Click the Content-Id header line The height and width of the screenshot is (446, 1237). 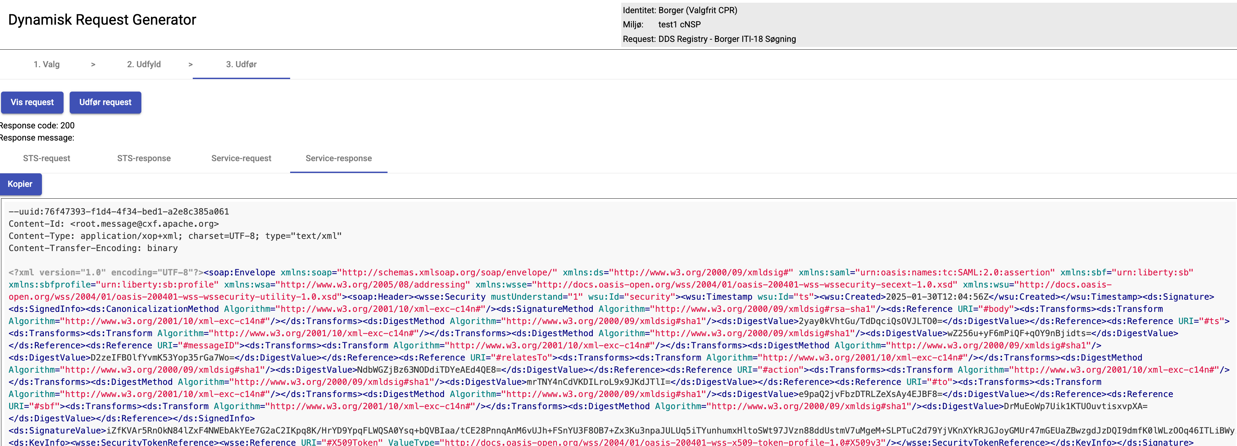(x=114, y=224)
